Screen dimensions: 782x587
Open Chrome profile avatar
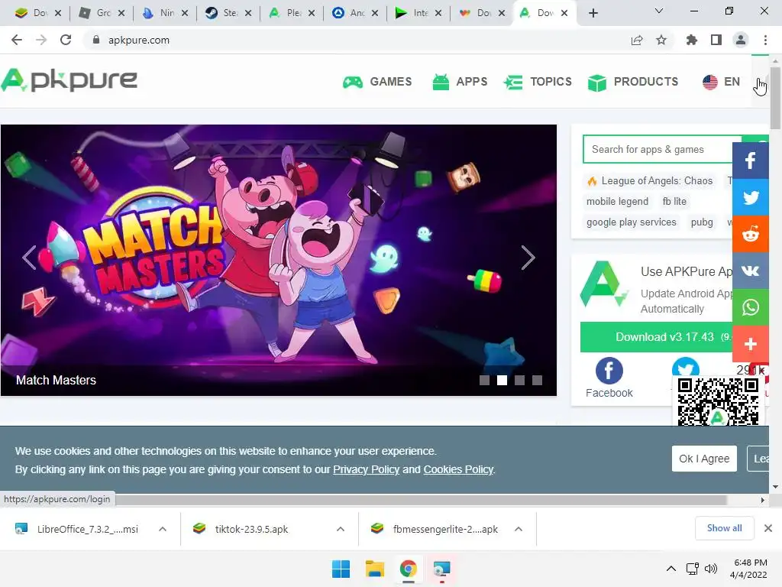point(741,40)
